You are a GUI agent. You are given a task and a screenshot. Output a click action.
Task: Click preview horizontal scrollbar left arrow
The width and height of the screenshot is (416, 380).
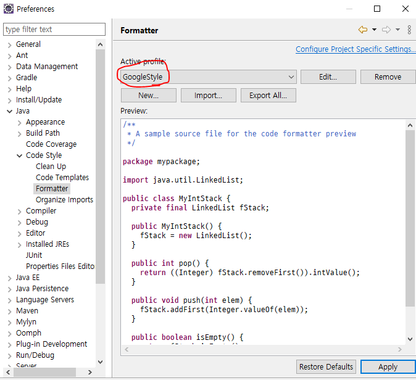(127, 350)
